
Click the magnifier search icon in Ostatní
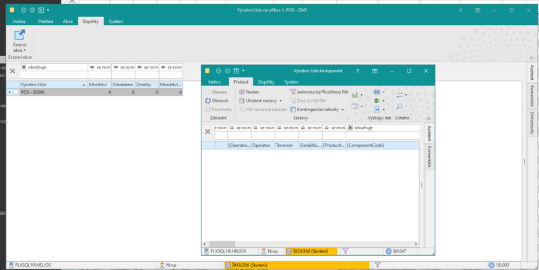coord(400,107)
